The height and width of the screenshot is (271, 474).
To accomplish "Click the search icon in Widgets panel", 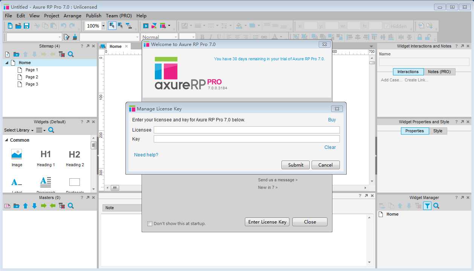I will click(x=51, y=130).
